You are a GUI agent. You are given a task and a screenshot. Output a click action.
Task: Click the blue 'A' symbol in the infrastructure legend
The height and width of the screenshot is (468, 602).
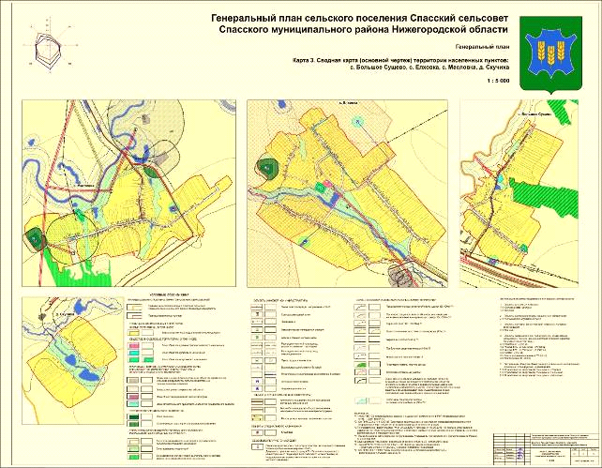[257, 388]
